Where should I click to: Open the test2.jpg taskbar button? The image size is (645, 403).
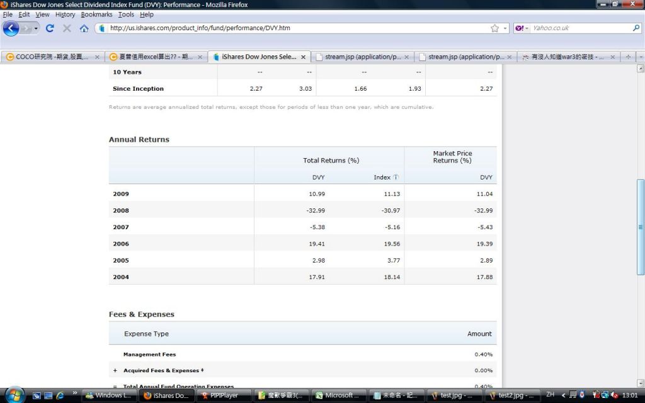coord(511,395)
